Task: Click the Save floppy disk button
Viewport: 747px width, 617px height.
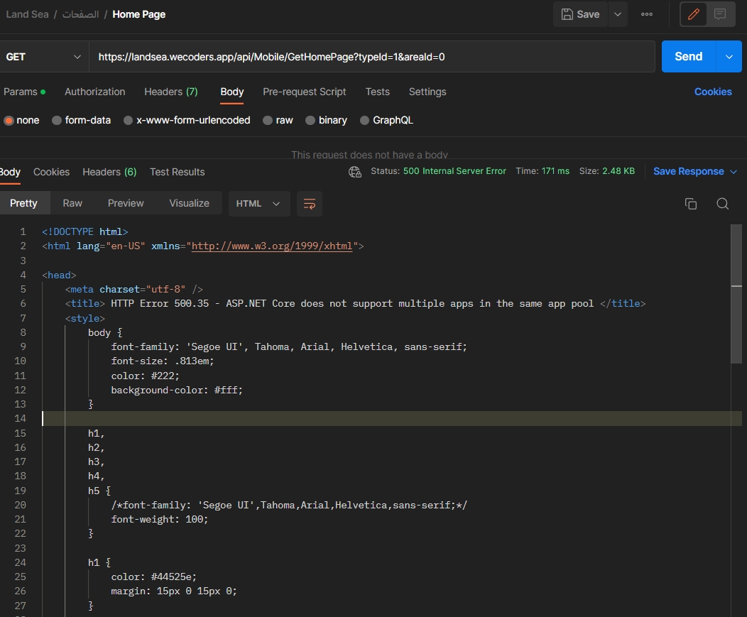Action: pyautogui.click(x=580, y=14)
